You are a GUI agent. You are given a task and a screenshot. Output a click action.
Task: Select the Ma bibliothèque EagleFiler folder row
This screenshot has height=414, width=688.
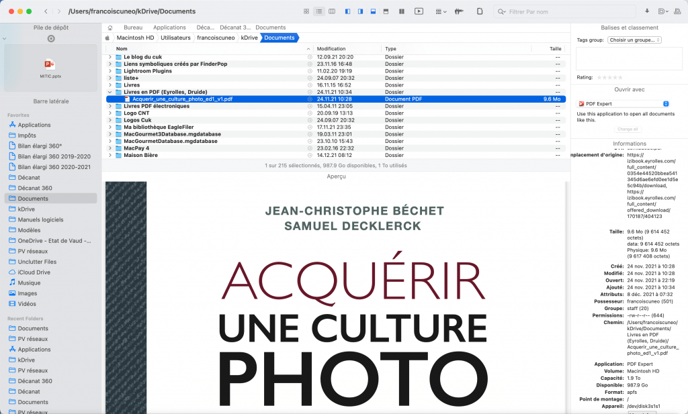pos(336,127)
